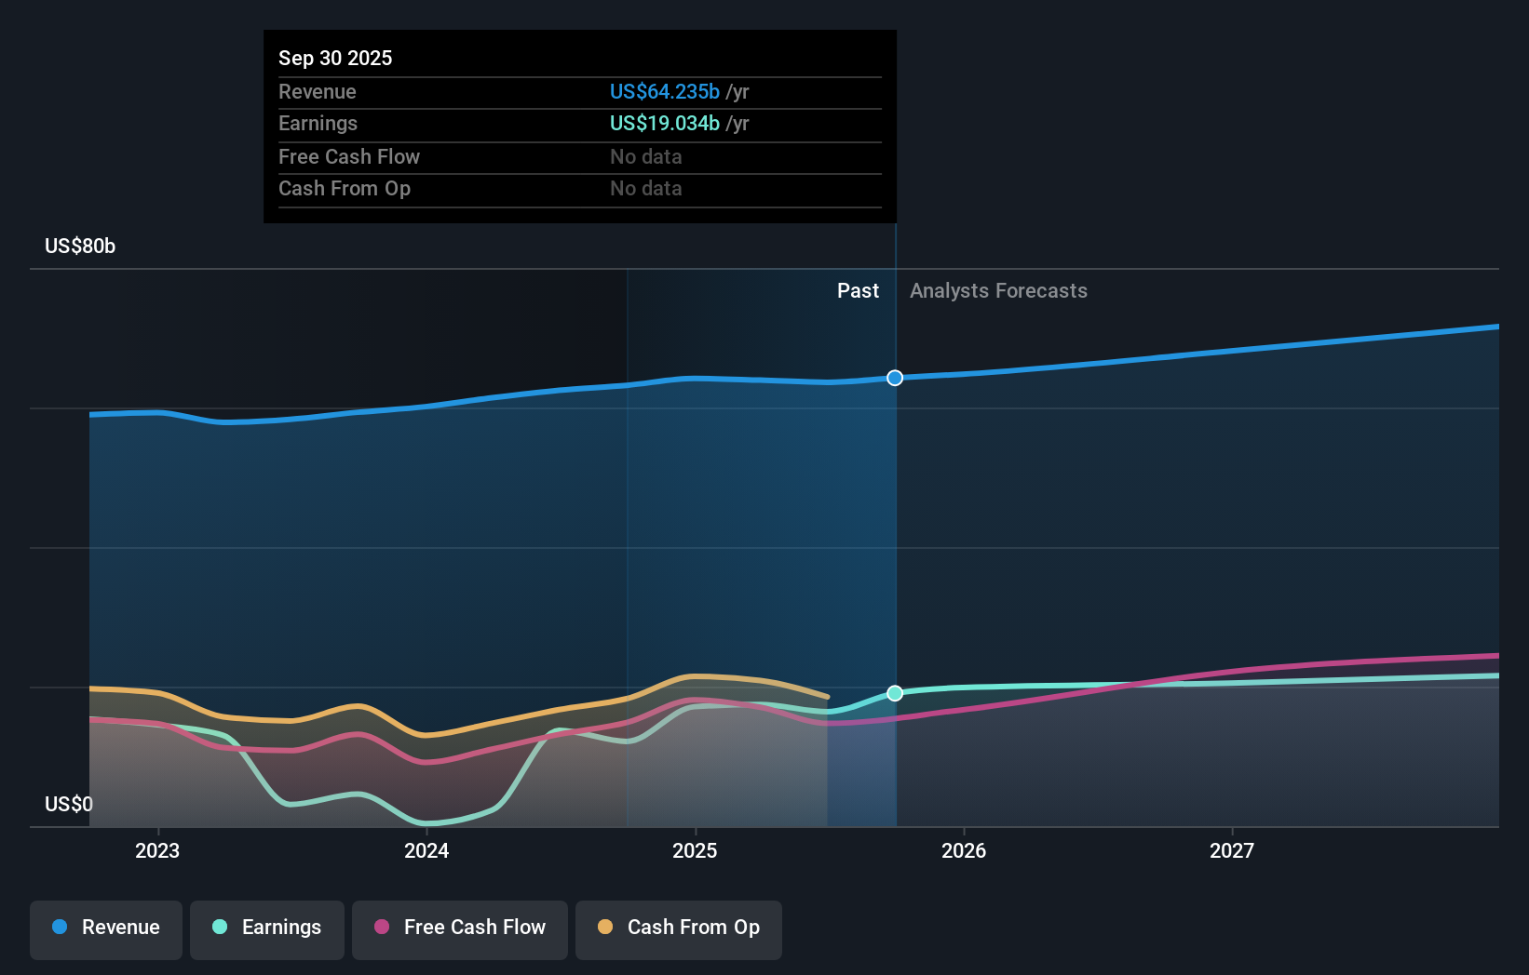
Task: Click the 2027 axis label
Action: [x=1233, y=849]
